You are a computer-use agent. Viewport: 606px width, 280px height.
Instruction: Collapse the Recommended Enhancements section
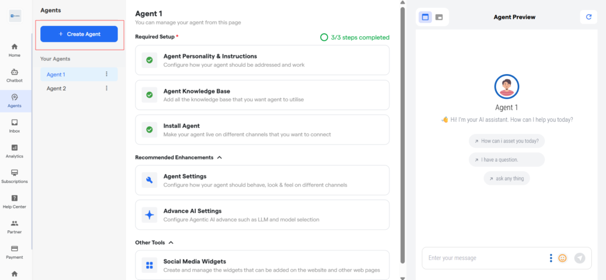[x=220, y=157]
